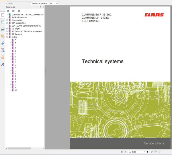
Task: Expand the 92 Diagnosis bookmark
Action: [7, 34]
